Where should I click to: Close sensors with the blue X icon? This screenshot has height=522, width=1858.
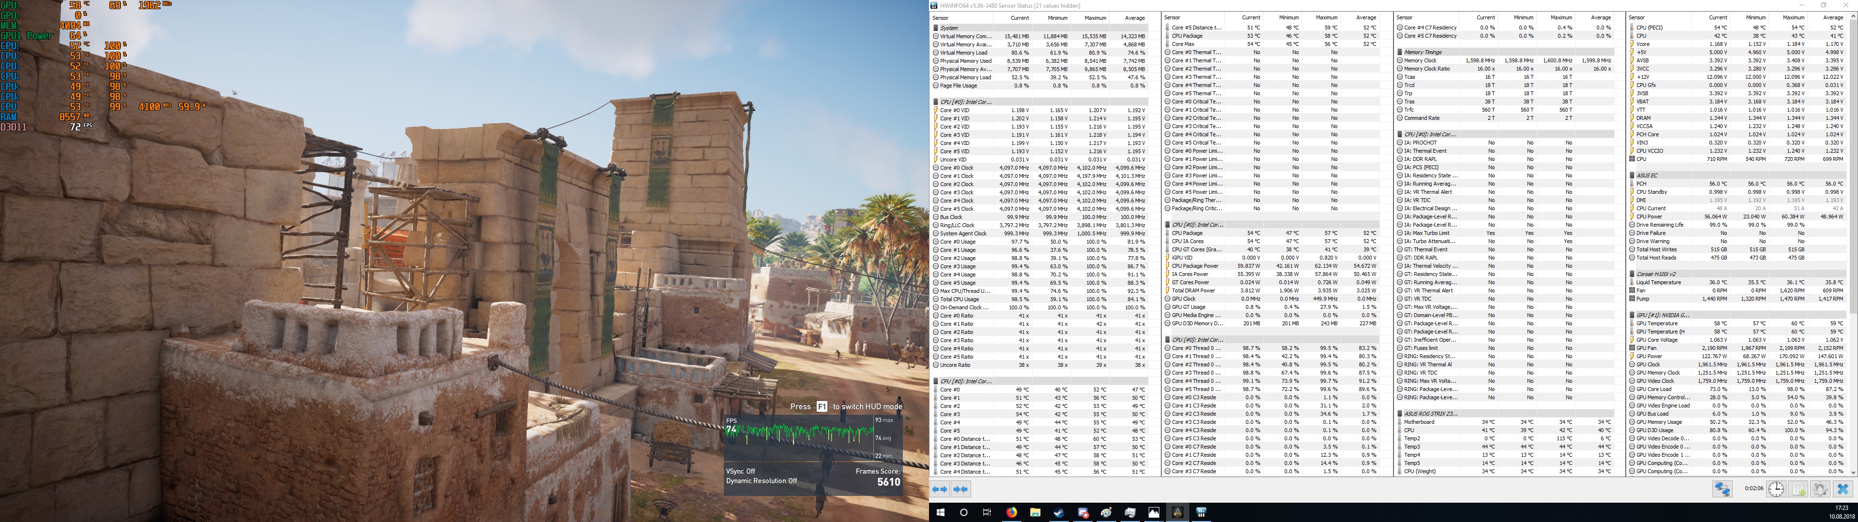pos(1842,489)
